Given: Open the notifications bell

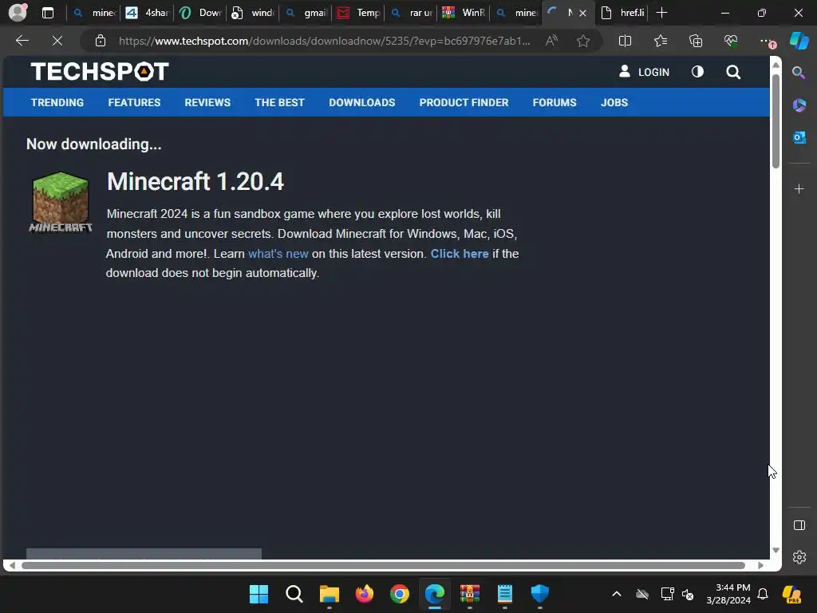Looking at the screenshot, I should (x=763, y=594).
